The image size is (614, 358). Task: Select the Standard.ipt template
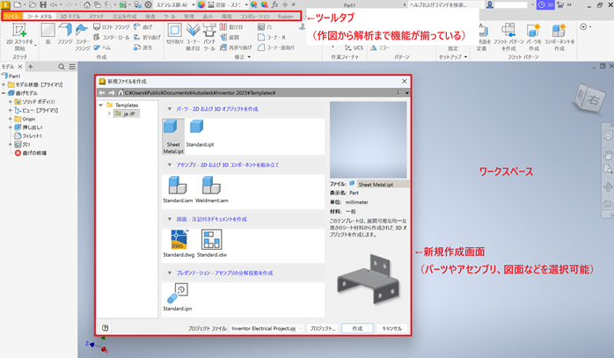[x=200, y=134]
